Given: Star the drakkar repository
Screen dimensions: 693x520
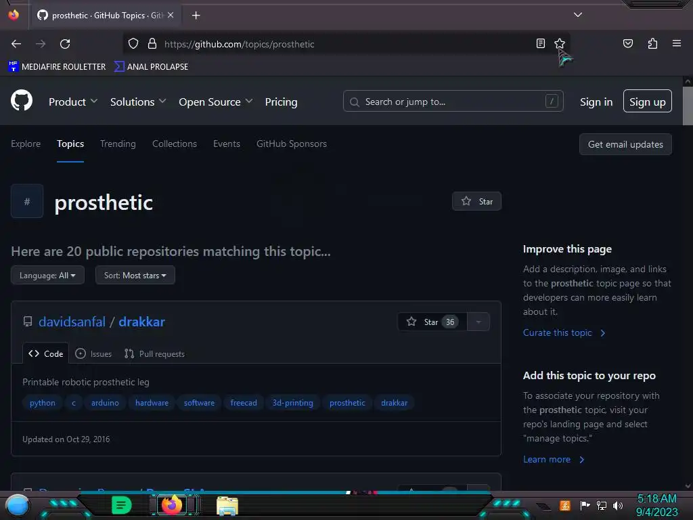Looking at the screenshot, I should coord(432,322).
